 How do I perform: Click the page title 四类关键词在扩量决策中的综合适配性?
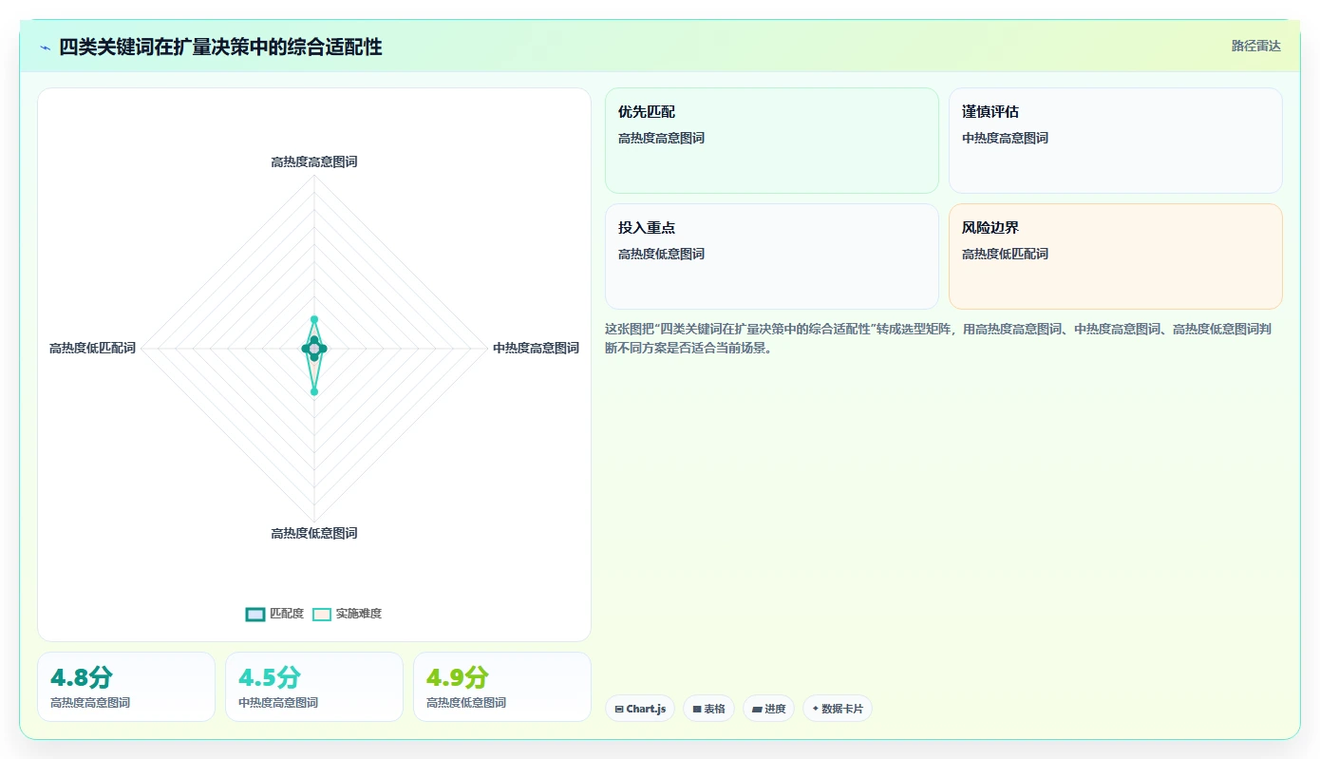[220, 47]
